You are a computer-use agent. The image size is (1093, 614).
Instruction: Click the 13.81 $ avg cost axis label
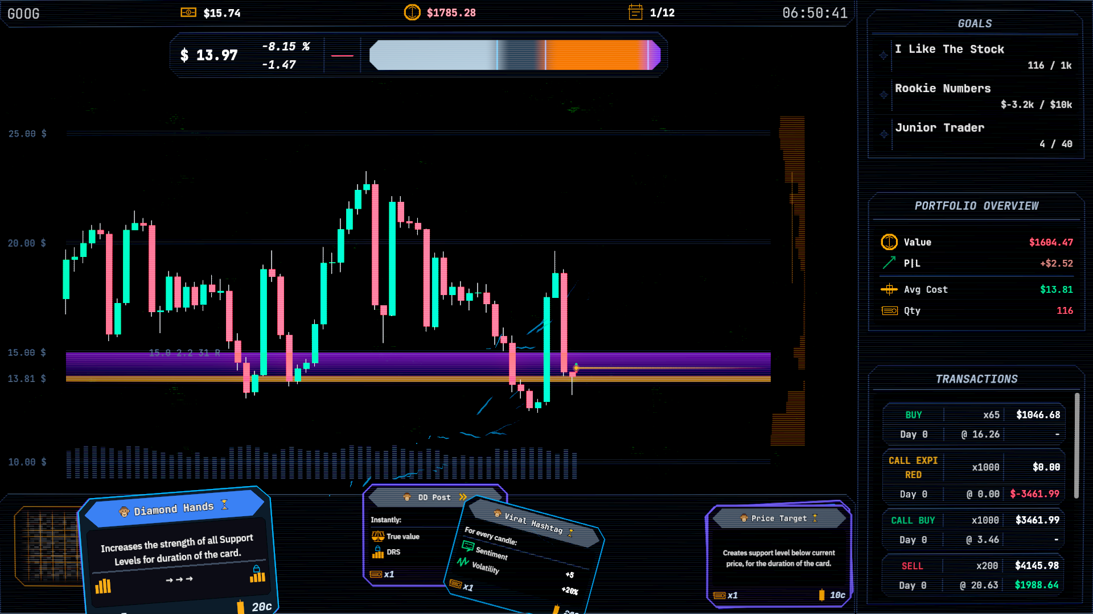pos(27,379)
